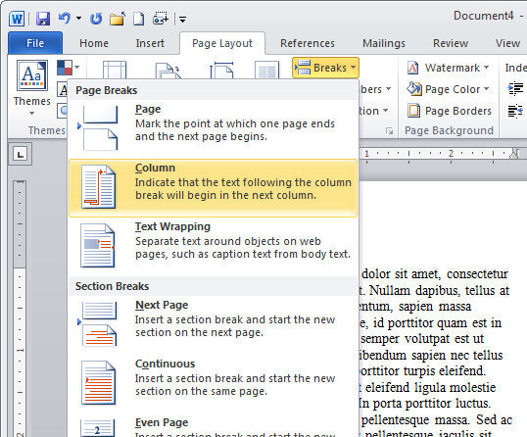The height and width of the screenshot is (437, 527).
Task: Click the indent left icon
Action: click(x=515, y=89)
